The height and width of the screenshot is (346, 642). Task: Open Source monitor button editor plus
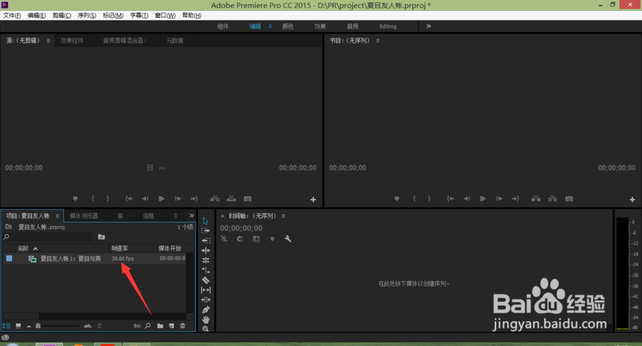coord(313,200)
